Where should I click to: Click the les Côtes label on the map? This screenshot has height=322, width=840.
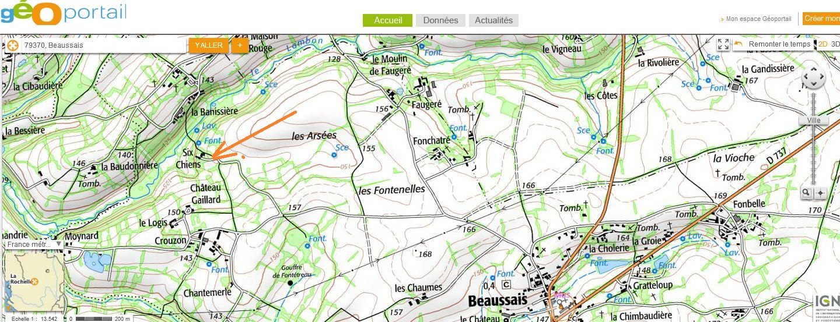600,95
